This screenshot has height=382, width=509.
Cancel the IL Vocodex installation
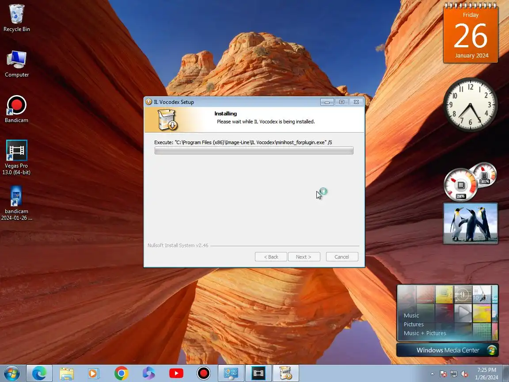[342, 256]
